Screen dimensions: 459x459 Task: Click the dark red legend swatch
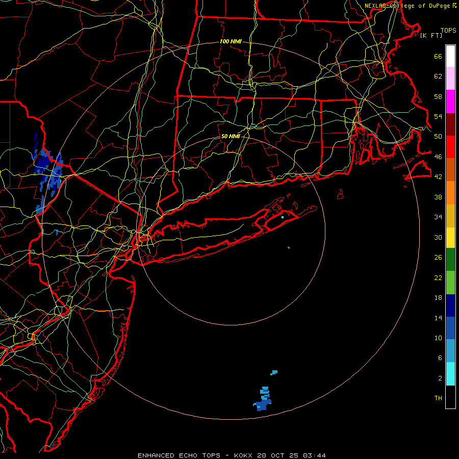450,124
